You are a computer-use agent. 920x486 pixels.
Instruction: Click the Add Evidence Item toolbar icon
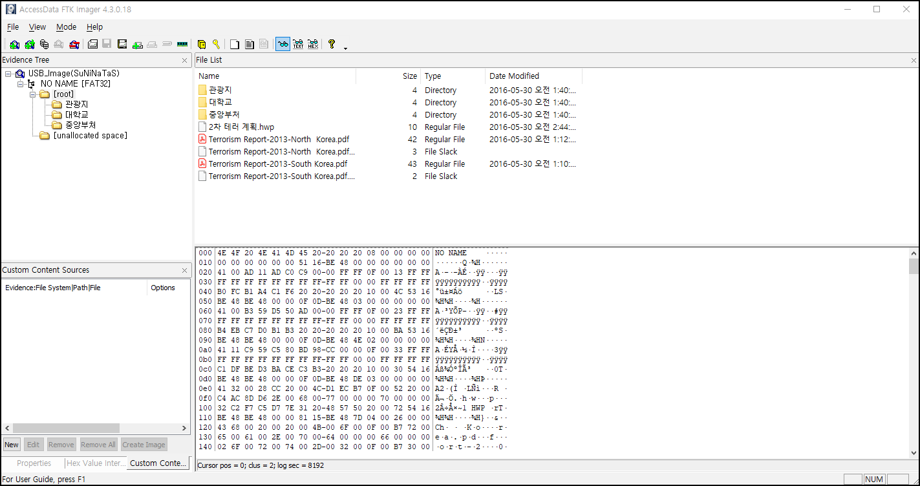[x=14, y=45]
